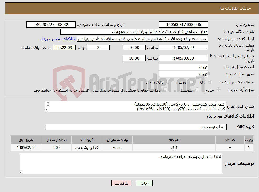Click the اطلاعات کالاهای مورد نیاز heading
This screenshot has height=192, width=259.
pyautogui.click(x=230, y=116)
